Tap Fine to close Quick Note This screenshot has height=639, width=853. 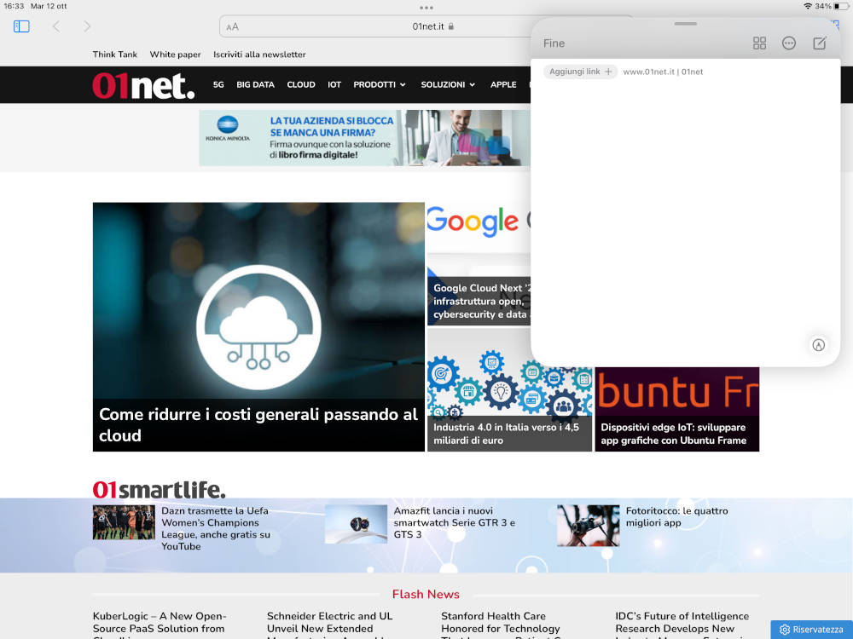click(554, 43)
